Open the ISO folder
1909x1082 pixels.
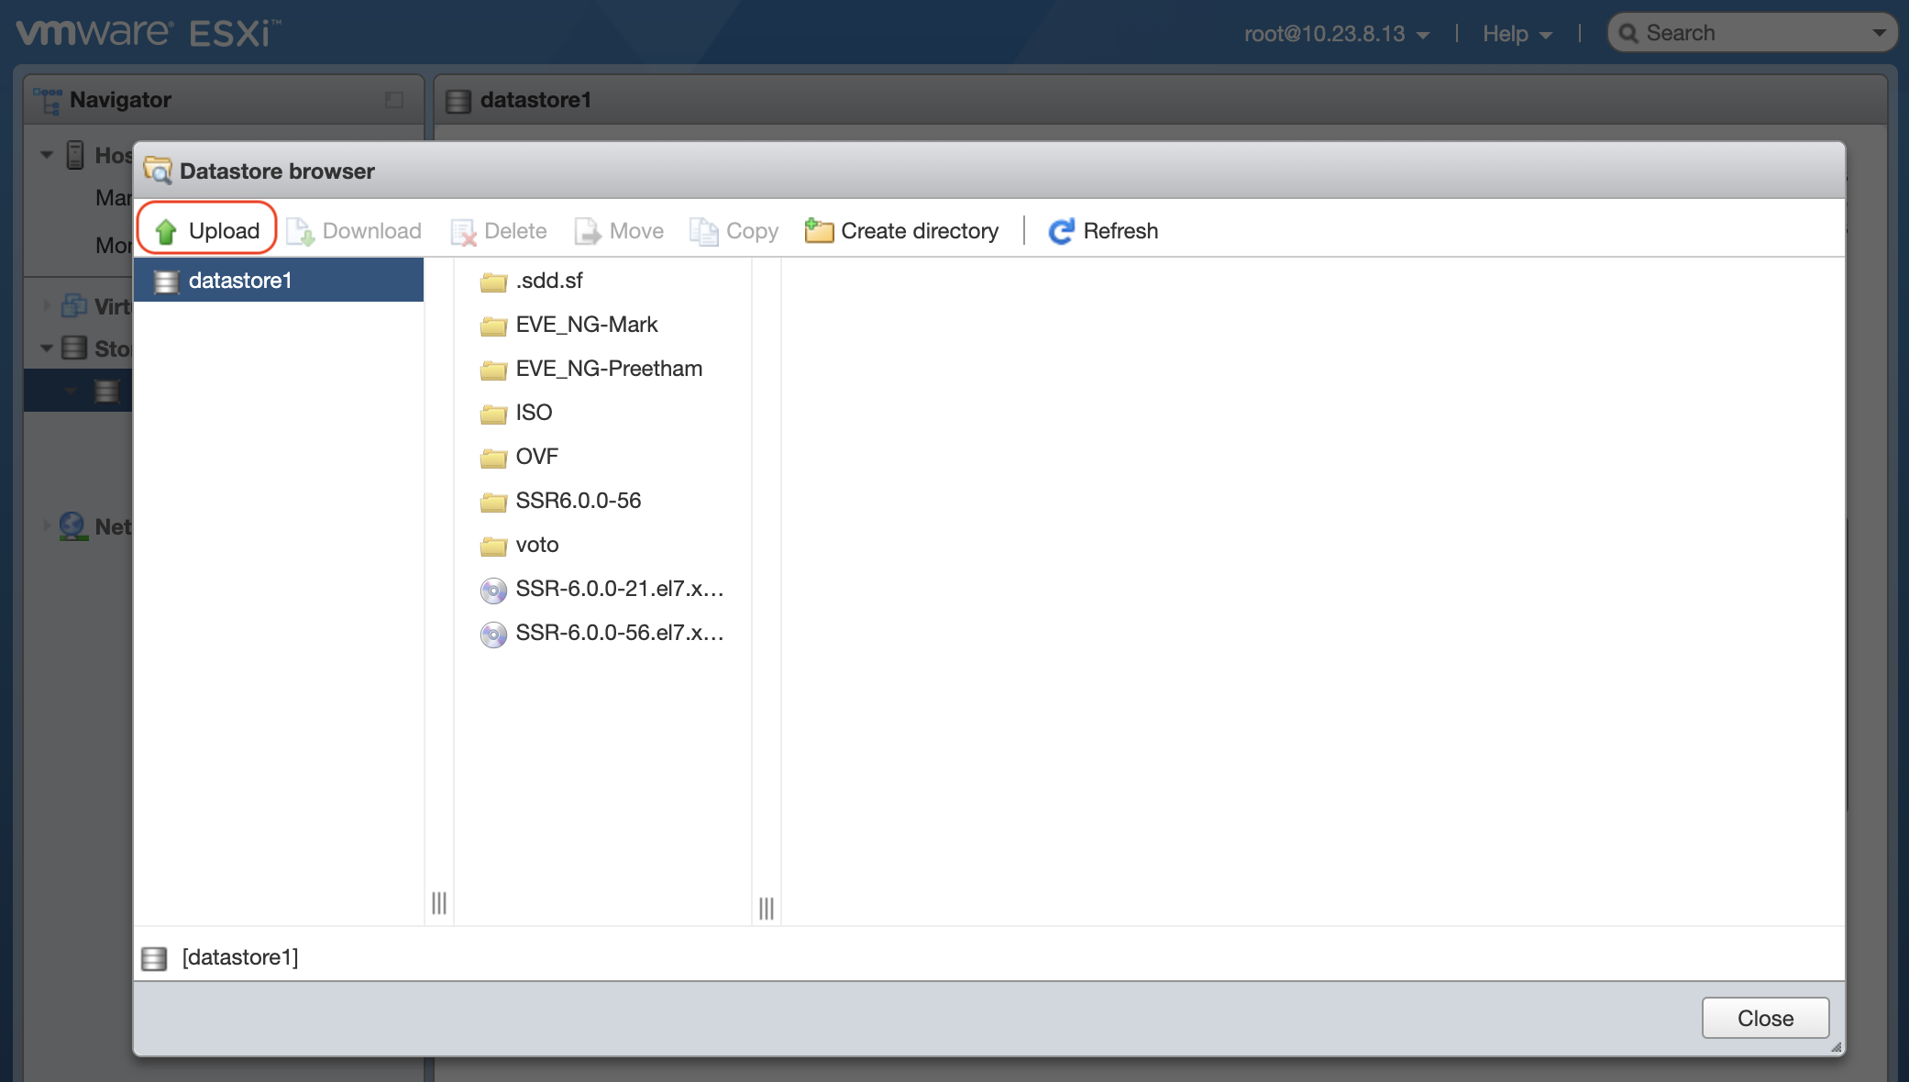pyautogui.click(x=534, y=413)
